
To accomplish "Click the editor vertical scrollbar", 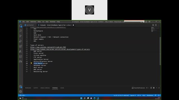I will [x=160, y=51].
